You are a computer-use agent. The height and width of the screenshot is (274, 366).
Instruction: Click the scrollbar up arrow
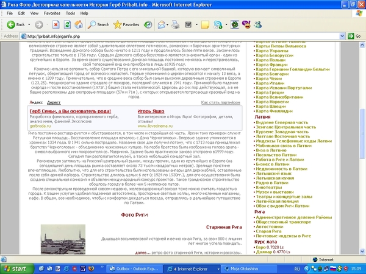pos(362,44)
